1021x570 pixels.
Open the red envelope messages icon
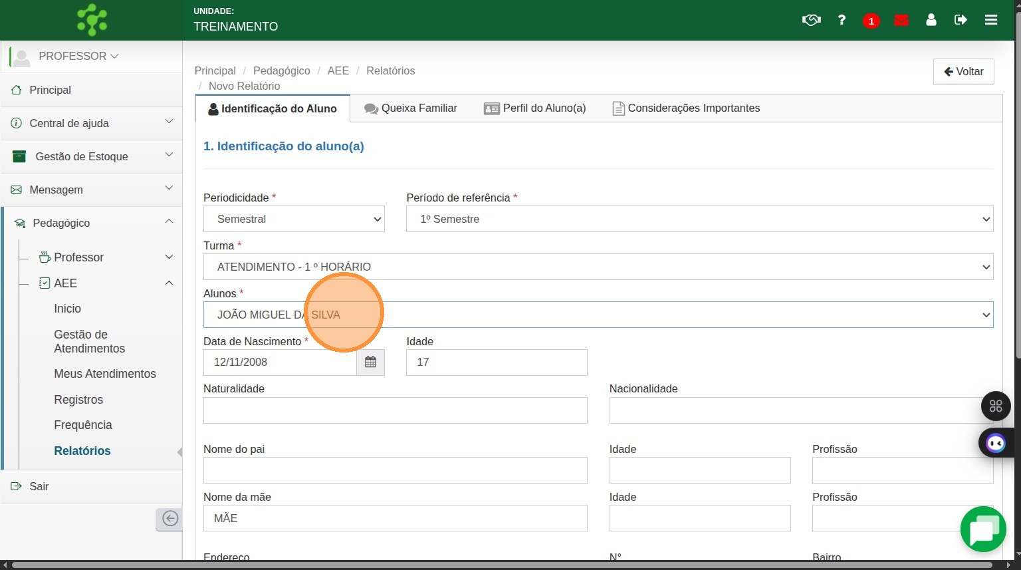901,20
